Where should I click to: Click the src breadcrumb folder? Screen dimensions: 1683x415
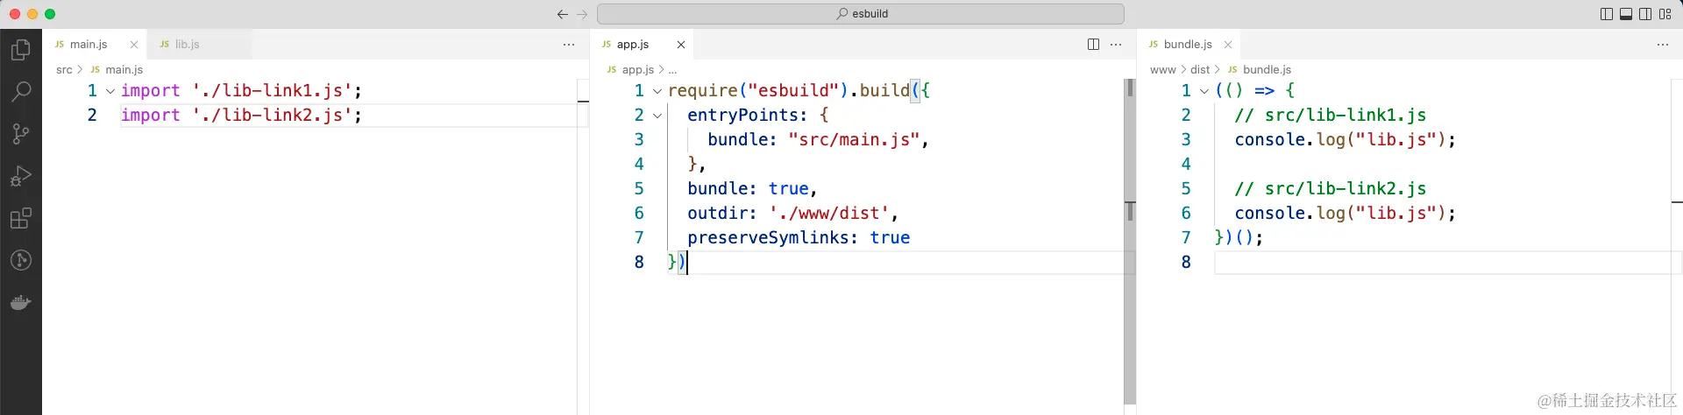64,69
